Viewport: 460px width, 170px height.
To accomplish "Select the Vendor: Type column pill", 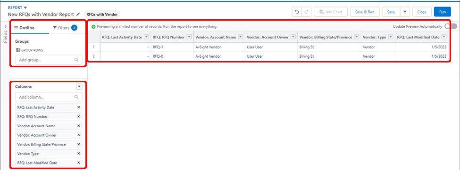I will click(x=49, y=154).
